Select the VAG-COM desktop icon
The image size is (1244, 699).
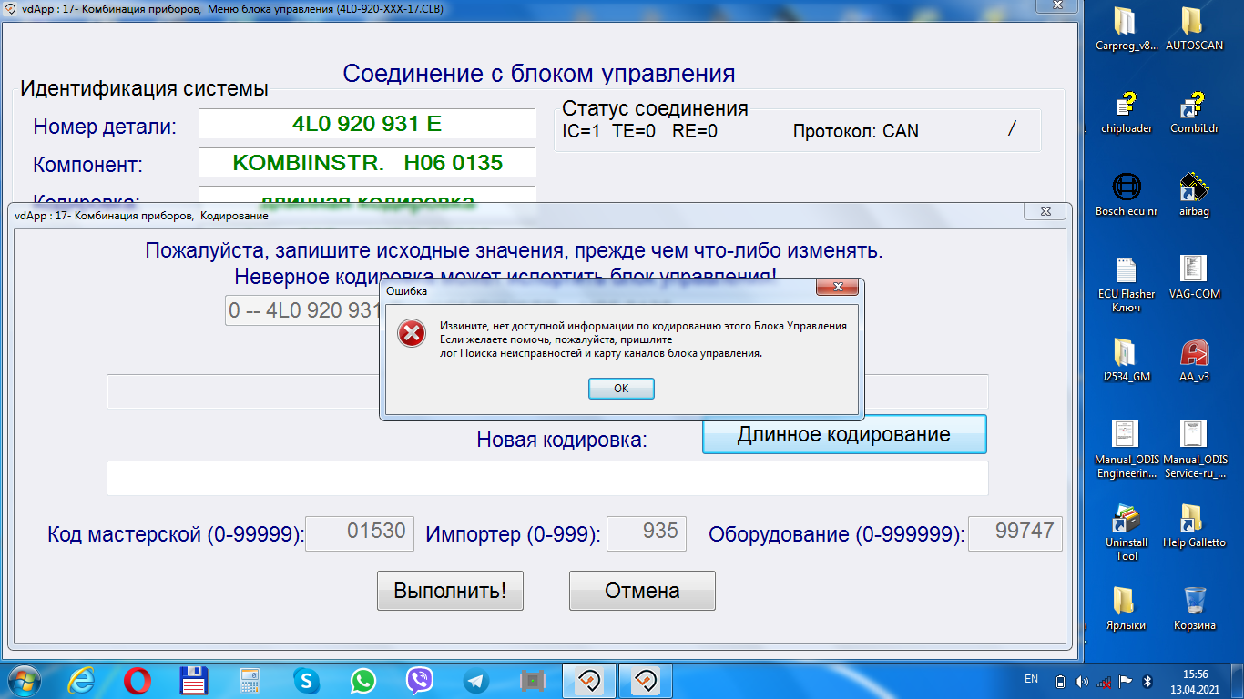[1194, 275]
